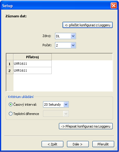
Task: Open the Počet dropdown arrow
Action: coord(73,45)
